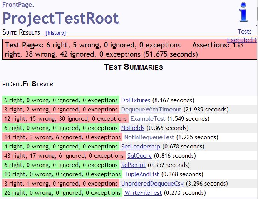Navigate to the SetLeadership test
This screenshot has height=199, width=258.
[x=141, y=147]
